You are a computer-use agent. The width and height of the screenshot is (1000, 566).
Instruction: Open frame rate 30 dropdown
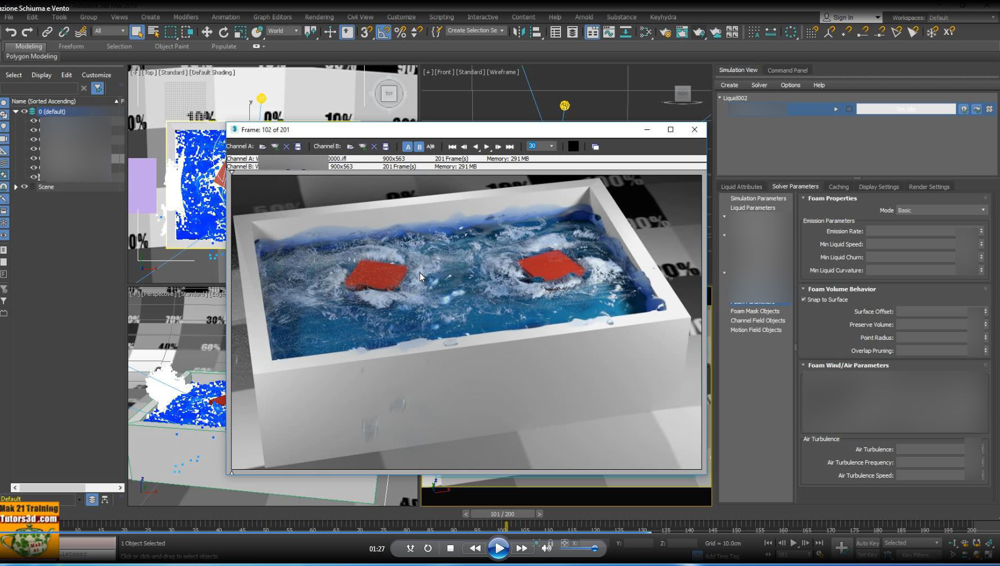coord(541,146)
